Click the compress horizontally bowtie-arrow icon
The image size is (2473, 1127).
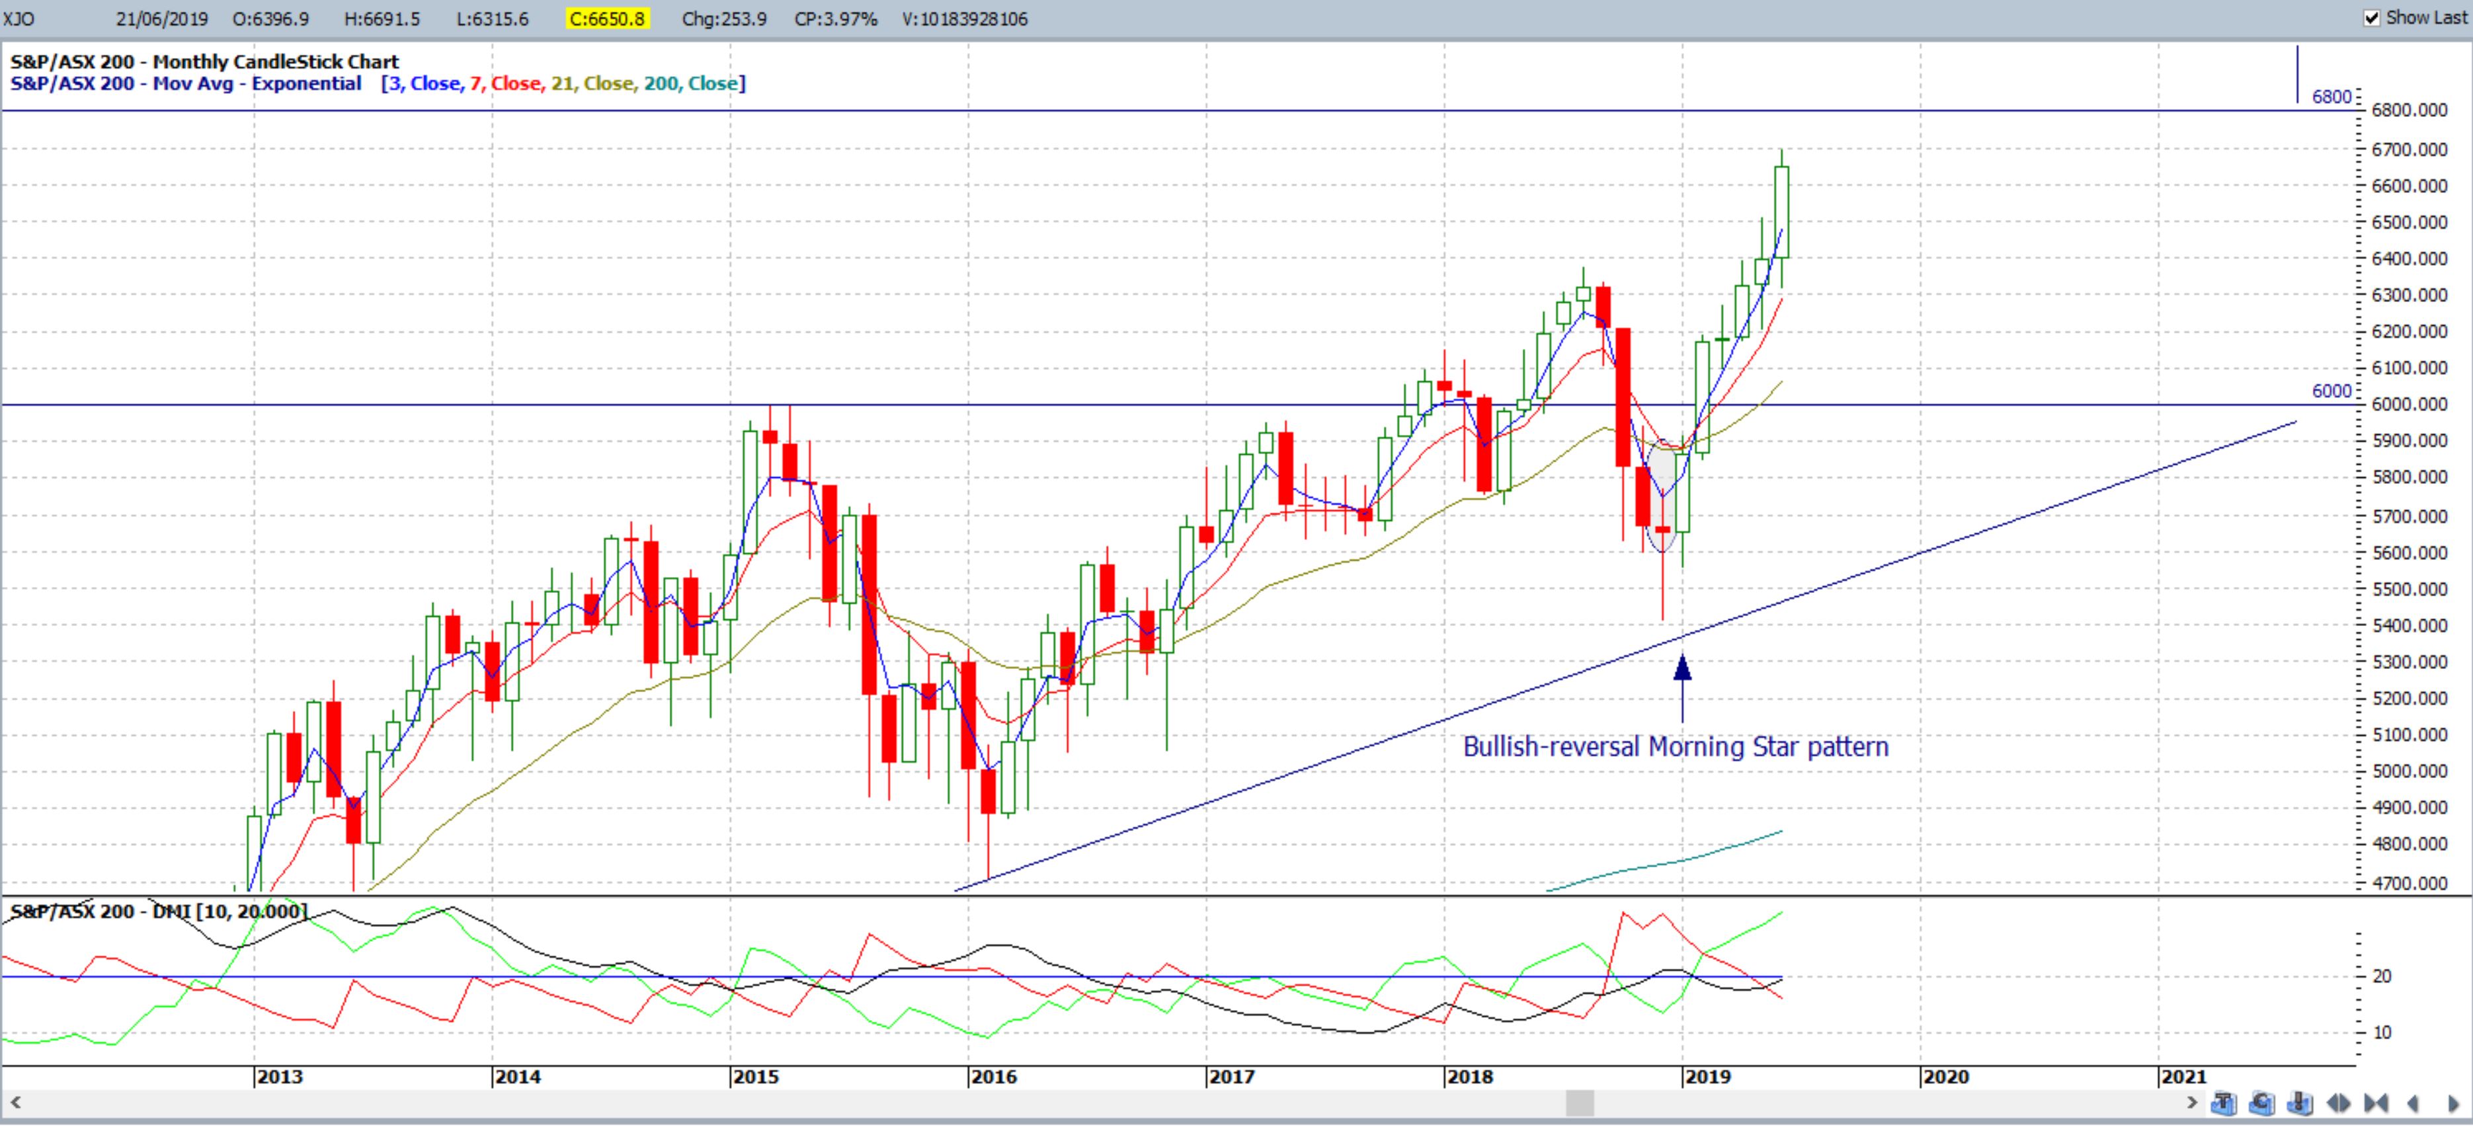(x=2376, y=1103)
